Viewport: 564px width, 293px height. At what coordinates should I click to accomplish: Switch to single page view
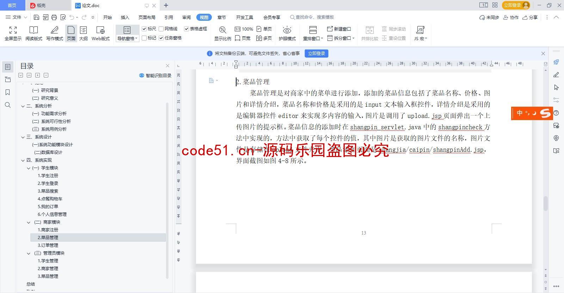[264, 29]
